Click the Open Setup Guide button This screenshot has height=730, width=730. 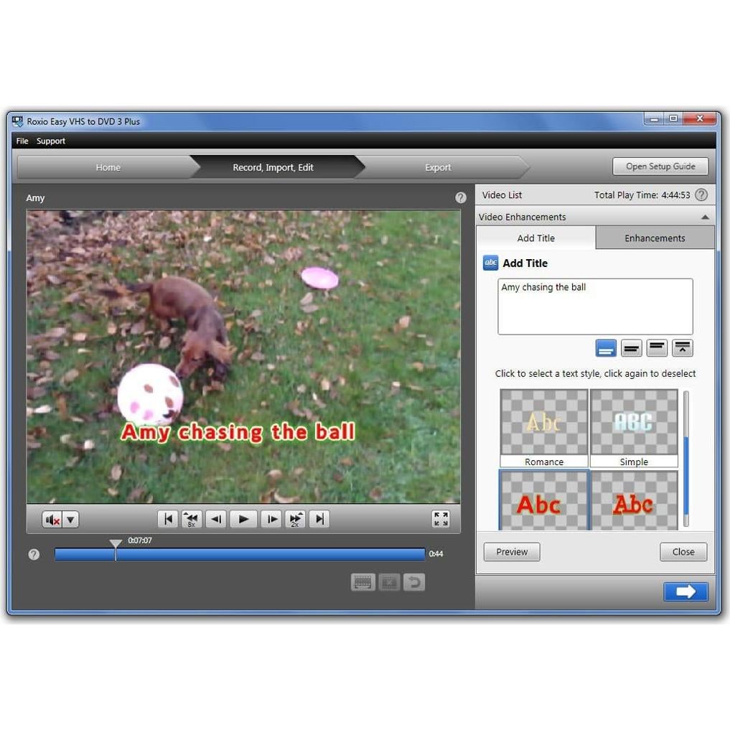click(660, 166)
